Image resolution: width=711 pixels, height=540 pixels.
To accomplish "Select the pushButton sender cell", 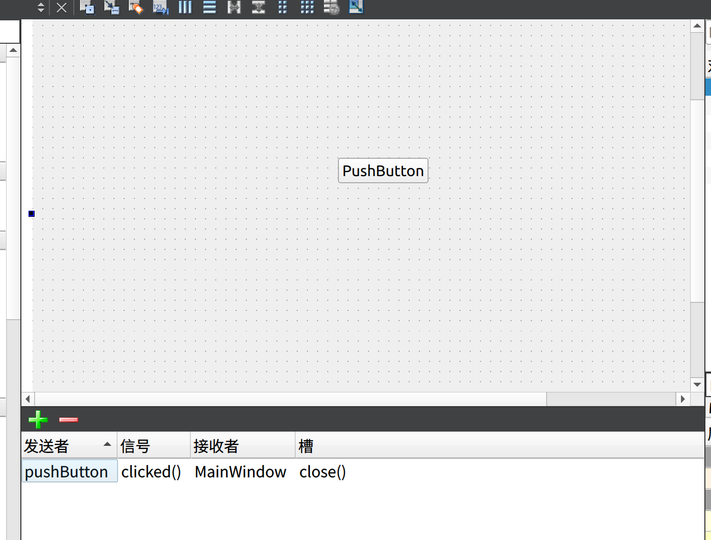I will tap(69, 471).
